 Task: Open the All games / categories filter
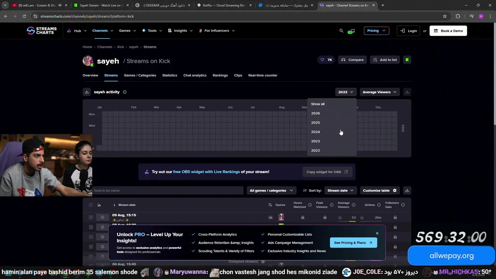(271, 190)
